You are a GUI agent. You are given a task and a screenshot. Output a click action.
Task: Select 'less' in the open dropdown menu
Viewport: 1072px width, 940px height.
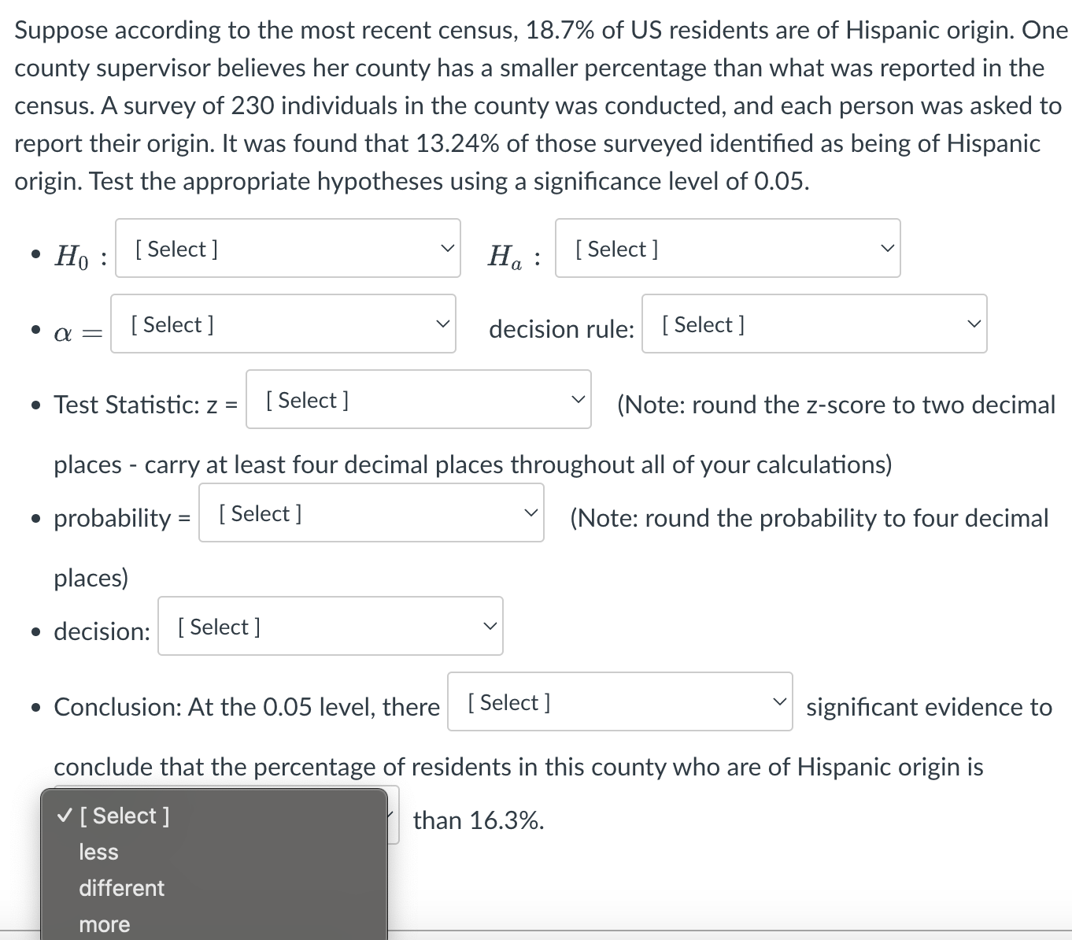[98, 851]
